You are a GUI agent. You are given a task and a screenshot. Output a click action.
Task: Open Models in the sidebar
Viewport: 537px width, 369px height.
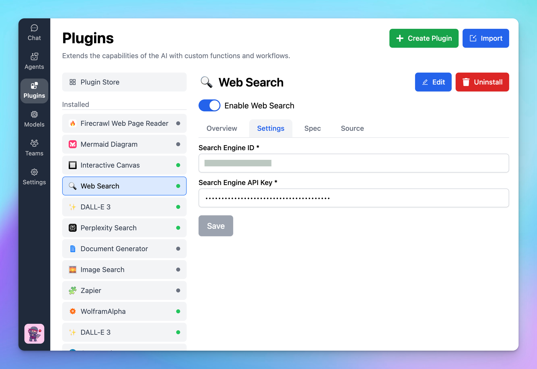pos(34,119)
